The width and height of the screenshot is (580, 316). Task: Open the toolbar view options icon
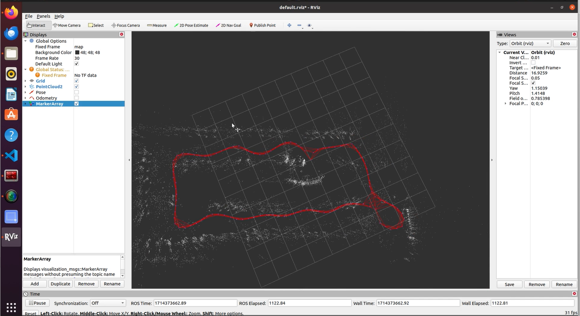coord(310,25)
